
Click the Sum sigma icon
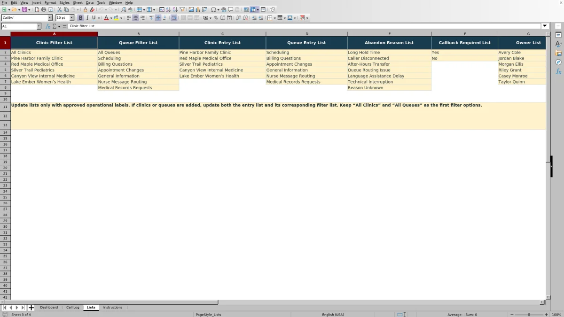[x=54, y=26]
